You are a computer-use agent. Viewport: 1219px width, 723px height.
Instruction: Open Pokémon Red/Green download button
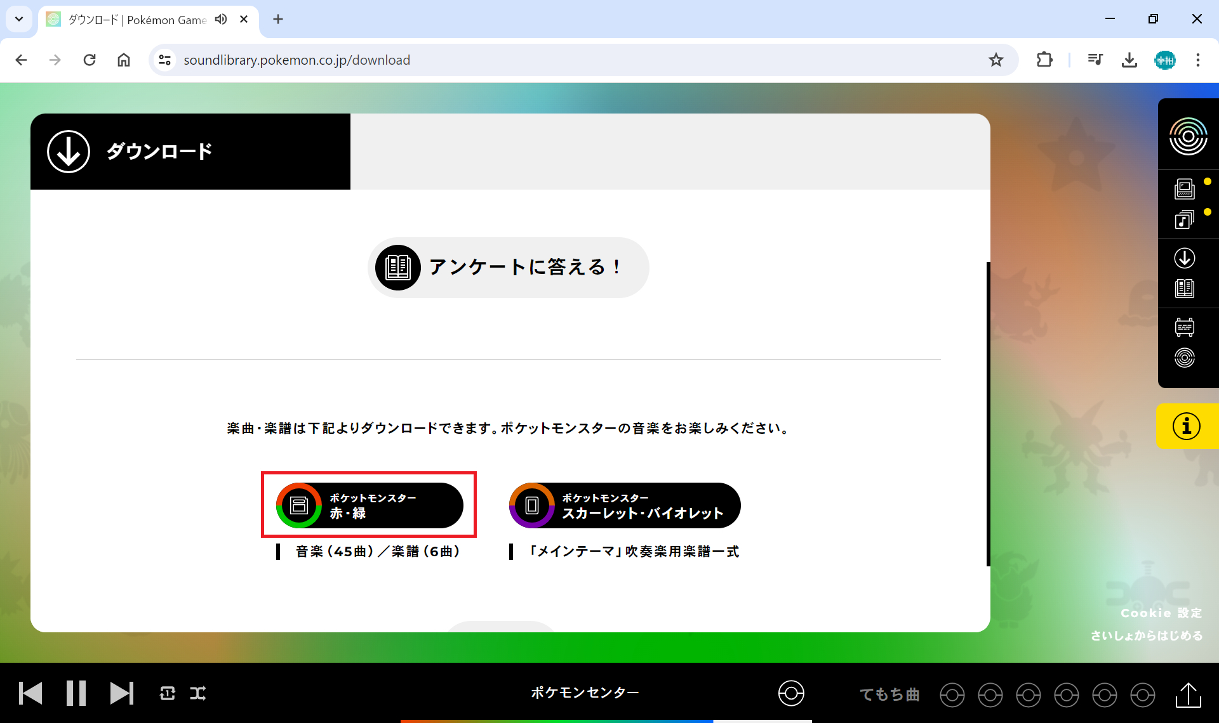pos(370,505)
